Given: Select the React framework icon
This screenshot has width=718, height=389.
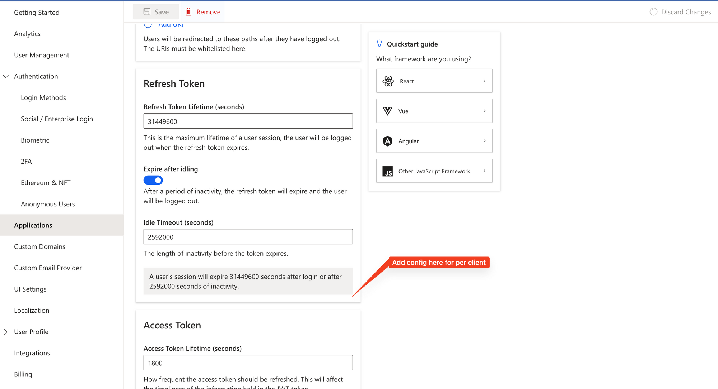Looking at the screenshot, I should click(388, 81).
